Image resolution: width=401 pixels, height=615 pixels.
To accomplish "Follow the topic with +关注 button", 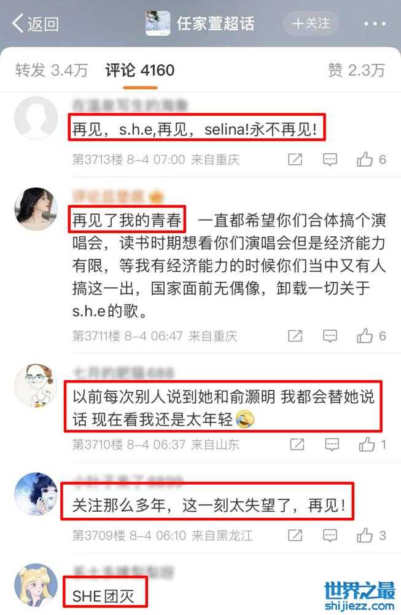I will pyautogui.click(x=311, y=23).
